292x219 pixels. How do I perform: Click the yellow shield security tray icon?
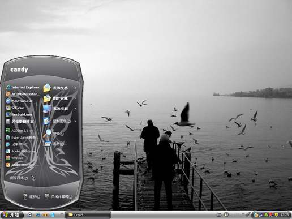pos(277,215)
